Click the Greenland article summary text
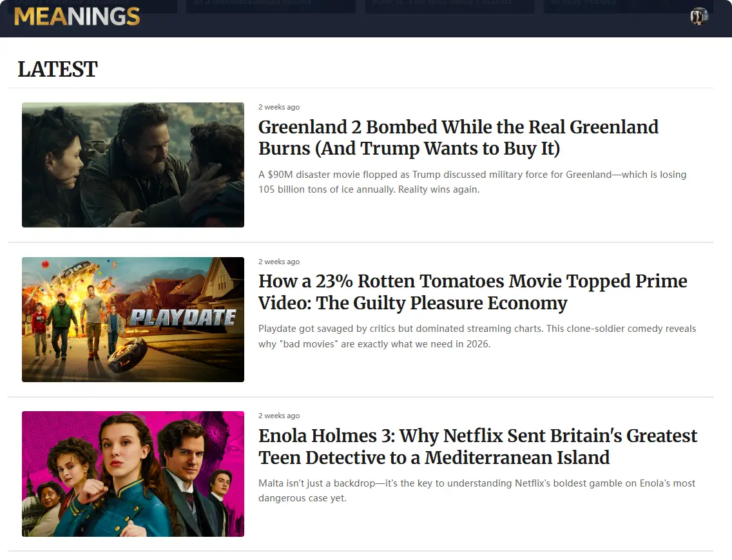Viewport: 732px width, 560px height. coord(472,182)
